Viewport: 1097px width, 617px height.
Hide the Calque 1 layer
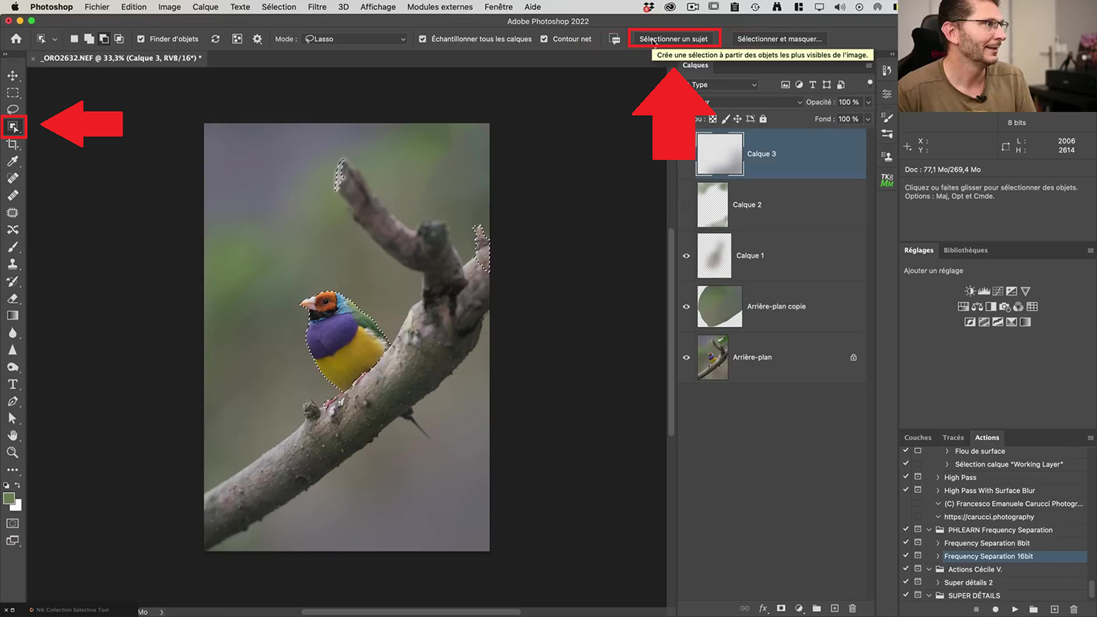(686, 255)
